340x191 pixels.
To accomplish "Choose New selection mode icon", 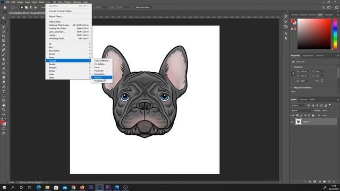I will click(22, 7).
